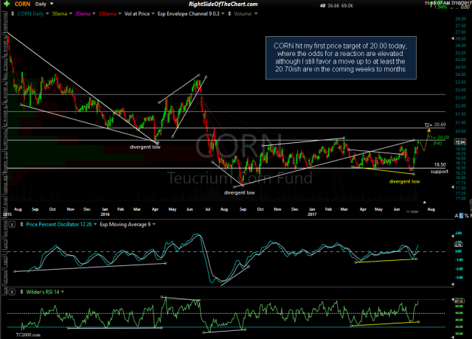Click the Jan 2017 date label
Screen dimensions: 472x339
[x=312, y=212]
